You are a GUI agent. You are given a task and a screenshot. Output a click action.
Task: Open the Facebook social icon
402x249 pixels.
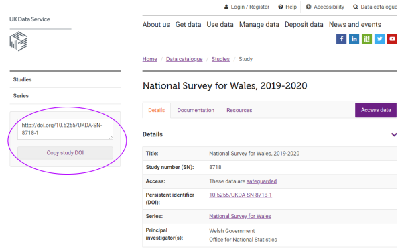point(341,39)
